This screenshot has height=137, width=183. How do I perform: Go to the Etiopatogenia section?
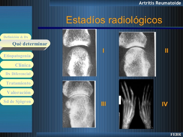pyautogui.click(x=17, y=55)
